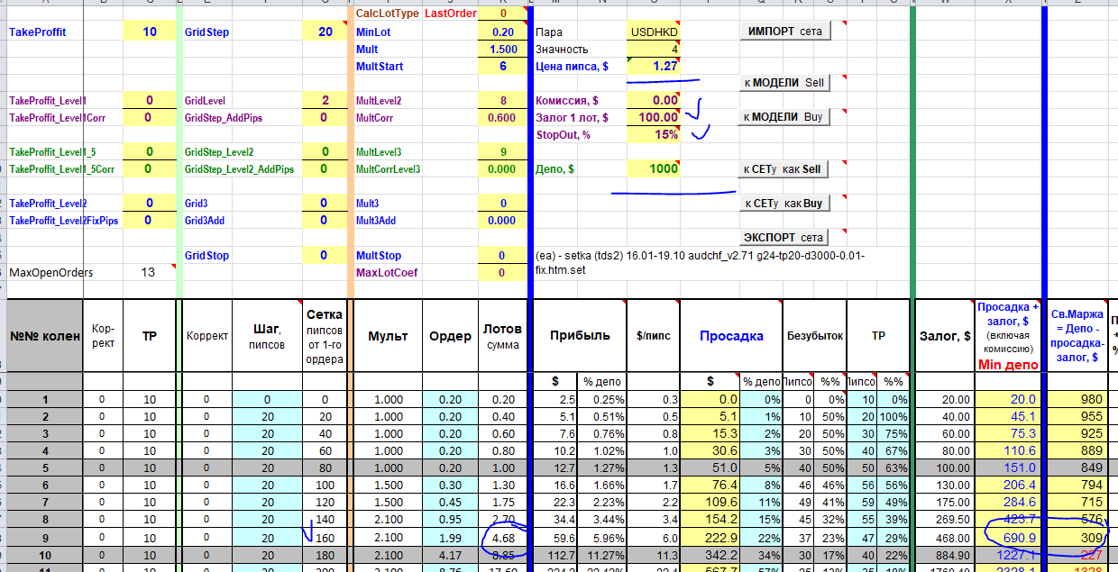This screenshot has width=1118, height=572.
Task: Click the Мульт column header
Action: (389, 336)
